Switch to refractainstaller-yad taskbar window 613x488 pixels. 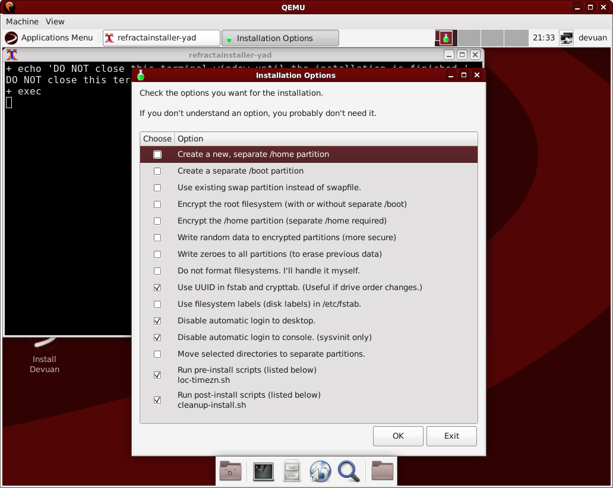[x=161, y=38]
